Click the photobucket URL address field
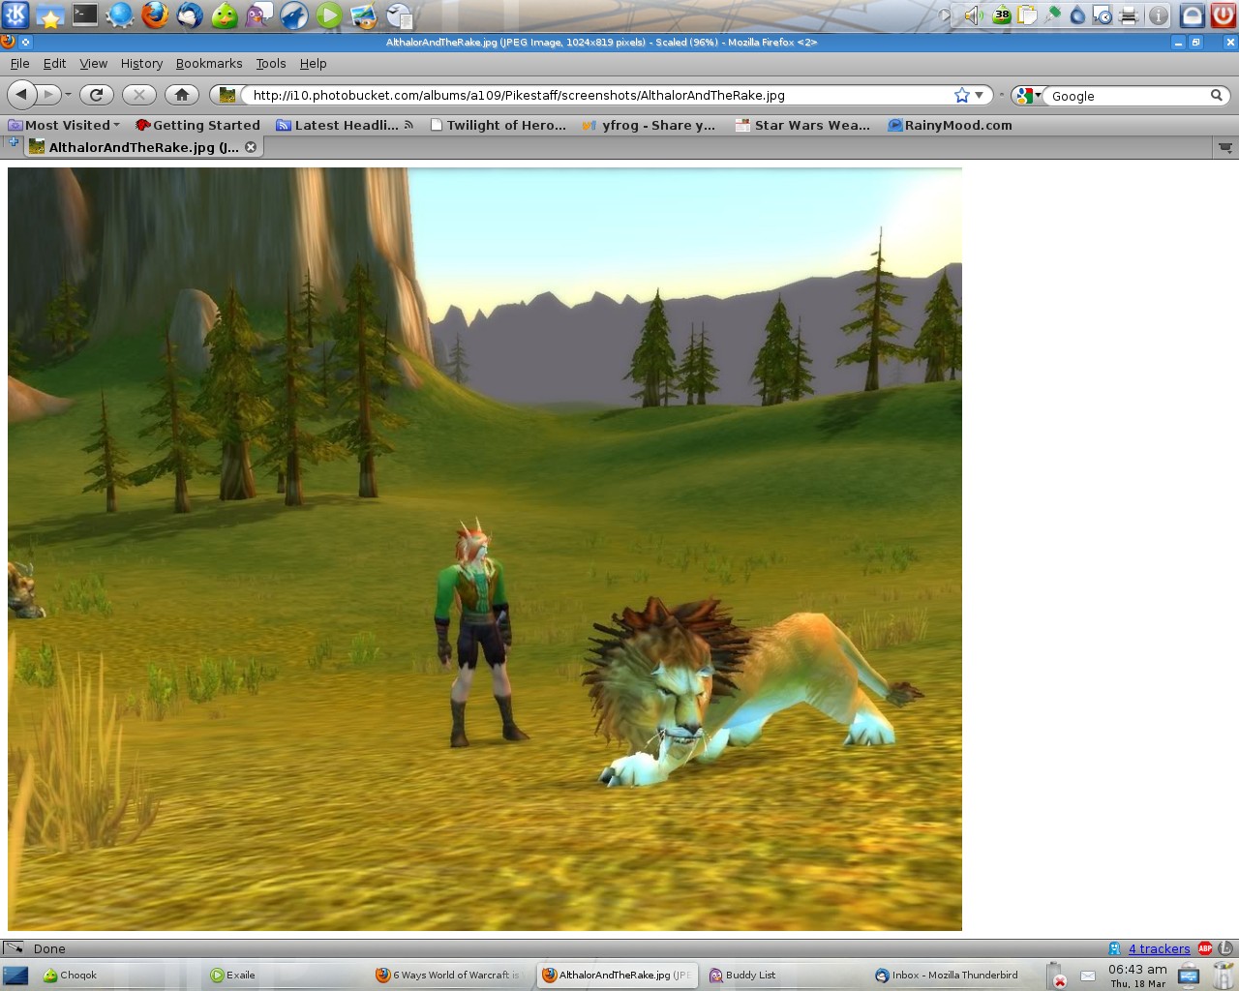The image size is (1239, 991). [x=595, y=95]
